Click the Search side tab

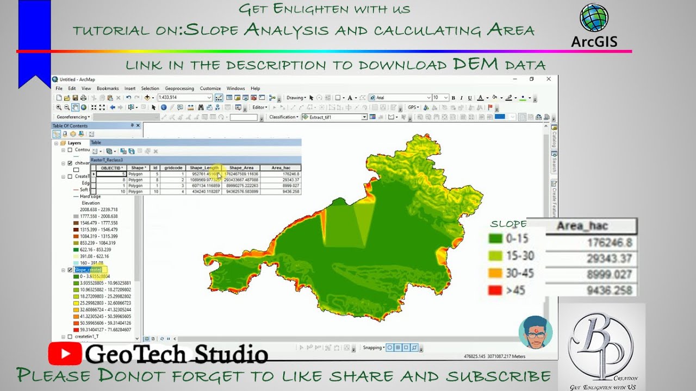tap(554, 162)
